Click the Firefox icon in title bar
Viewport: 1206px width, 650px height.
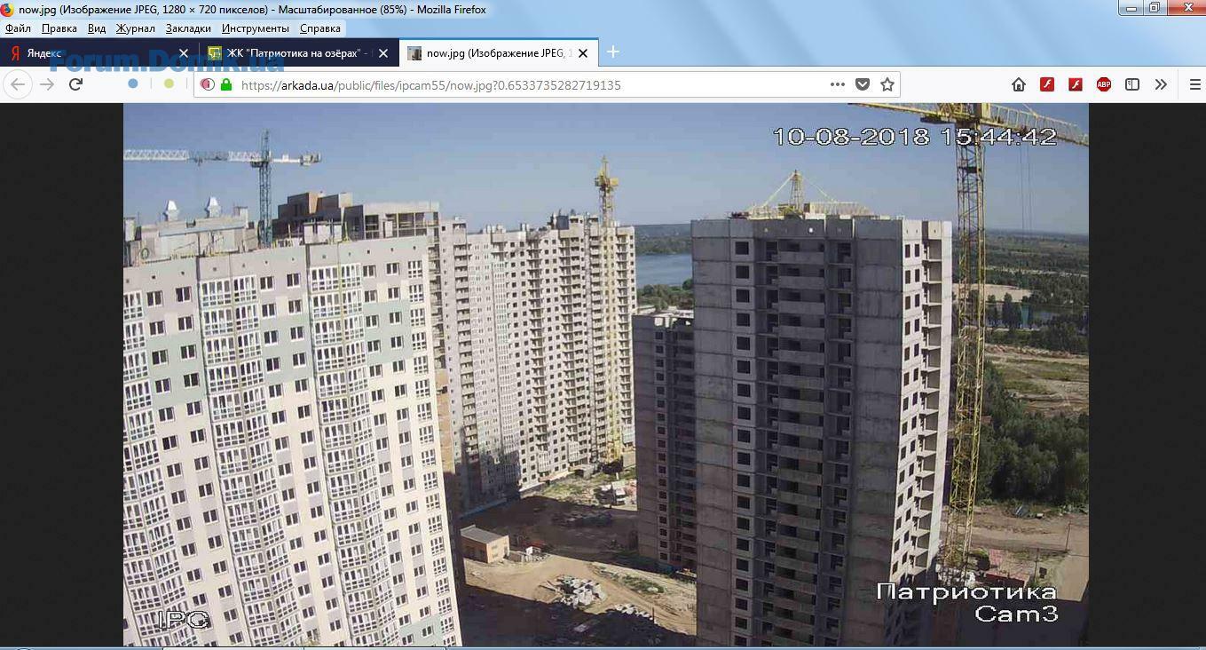[8, 9]
